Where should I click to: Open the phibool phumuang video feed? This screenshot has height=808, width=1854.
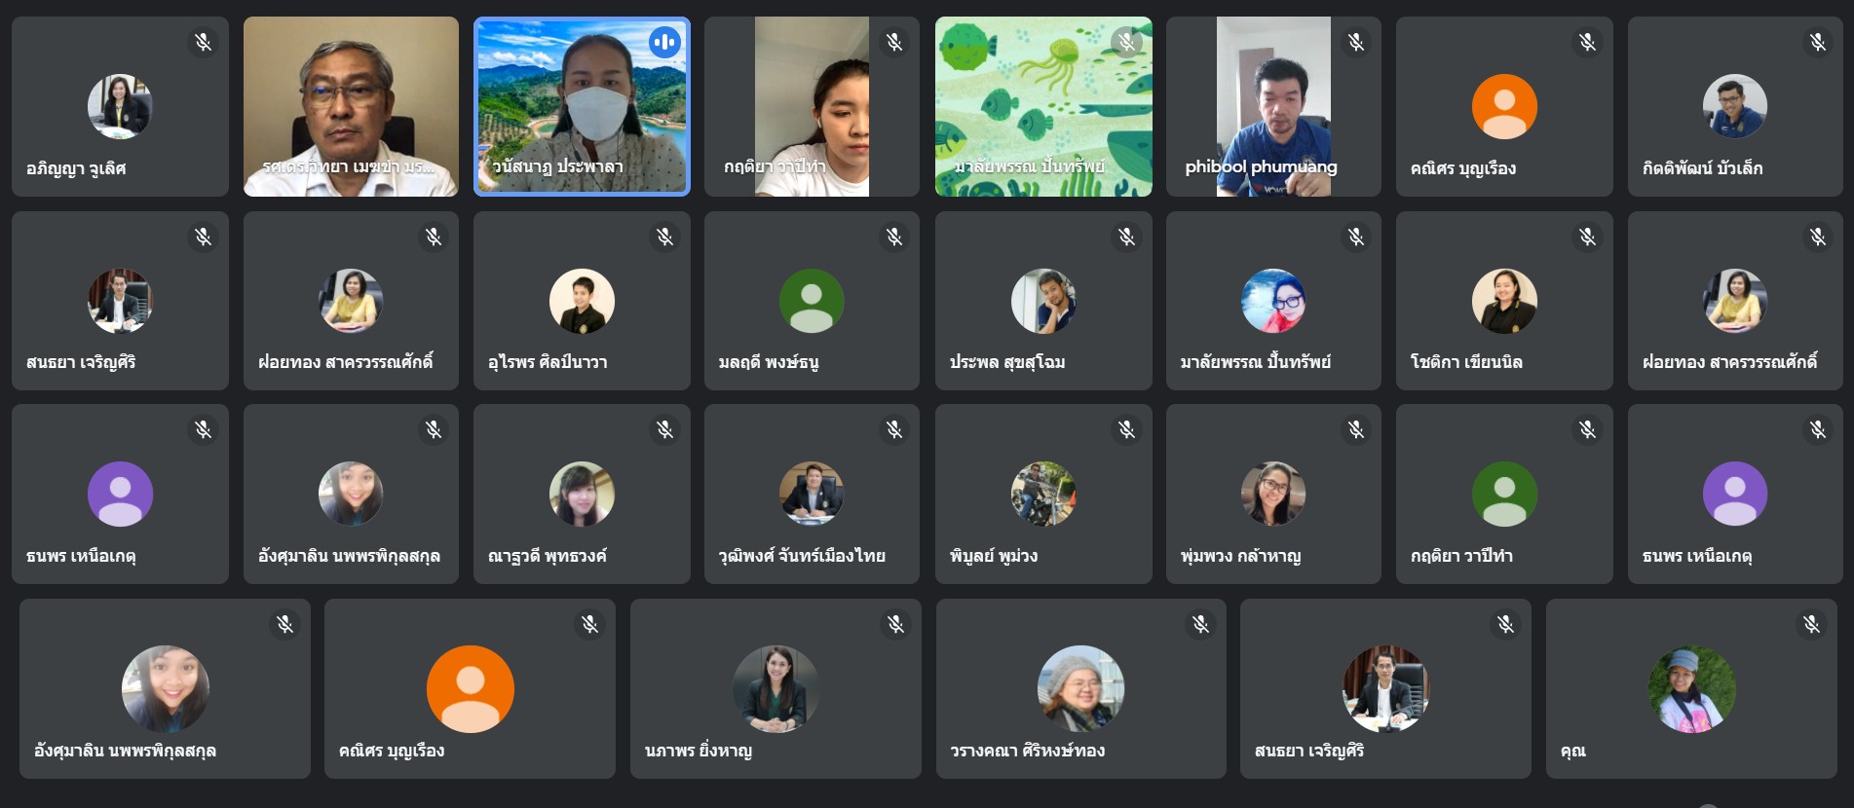click(1273, 106)
